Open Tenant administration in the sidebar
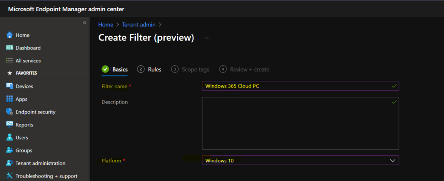 (x=40, y=163)
